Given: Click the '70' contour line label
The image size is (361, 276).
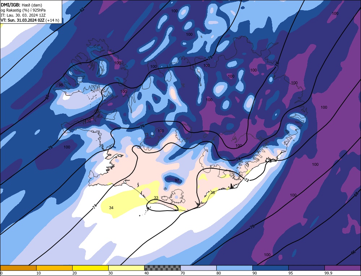Looking at the screenshot, I should (252, 227).
